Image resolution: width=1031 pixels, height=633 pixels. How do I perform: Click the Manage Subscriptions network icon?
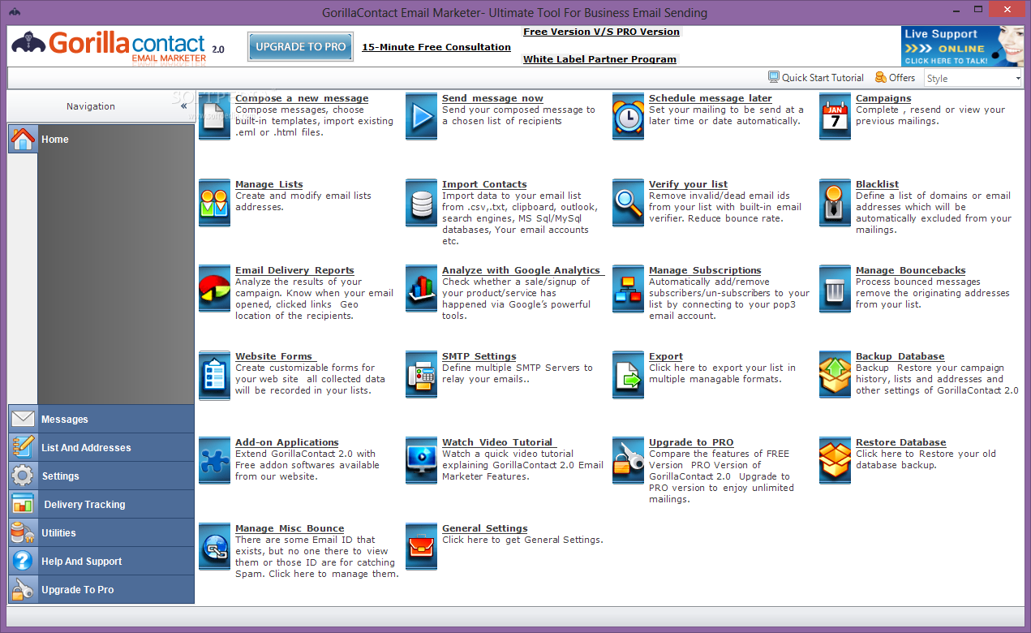click(629, 289)
